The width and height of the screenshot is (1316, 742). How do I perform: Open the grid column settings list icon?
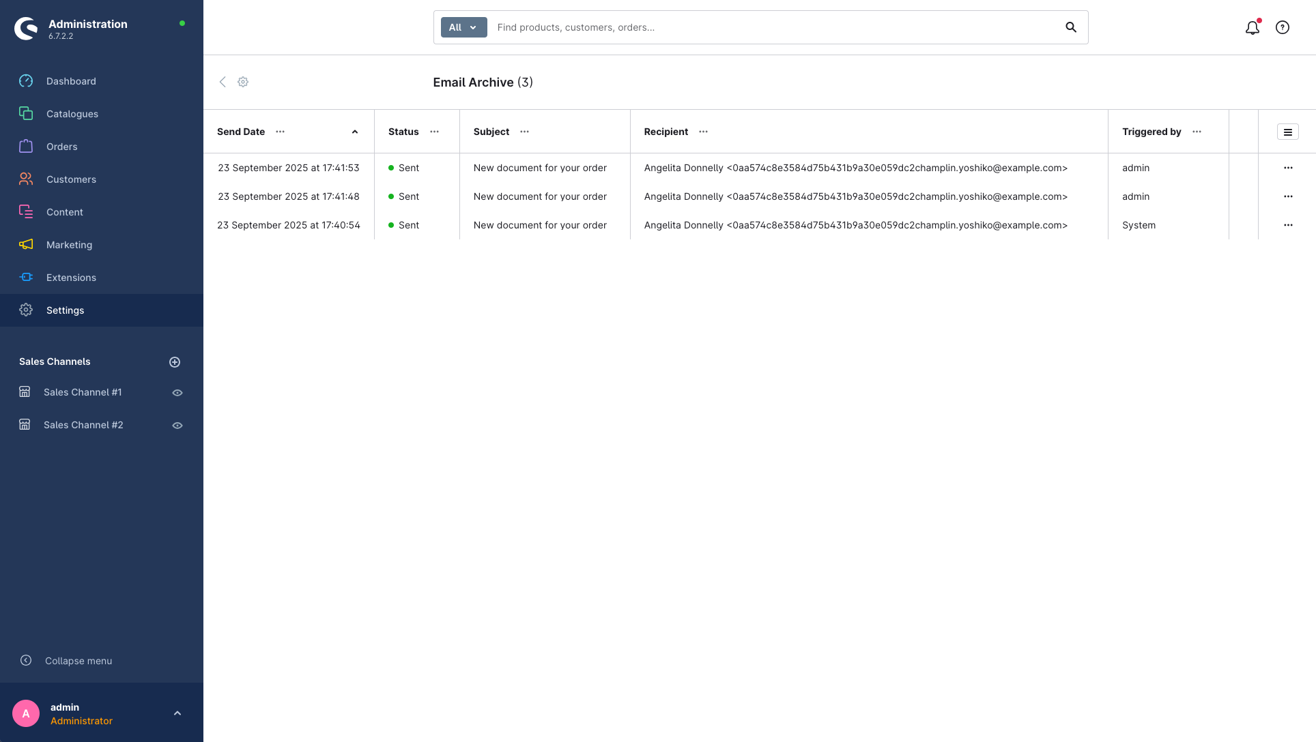point(1287,132)
